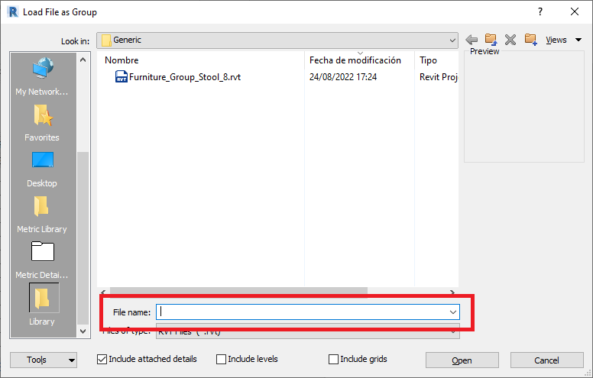
Task: Click the Views menu label
Action: click(556, 40)
